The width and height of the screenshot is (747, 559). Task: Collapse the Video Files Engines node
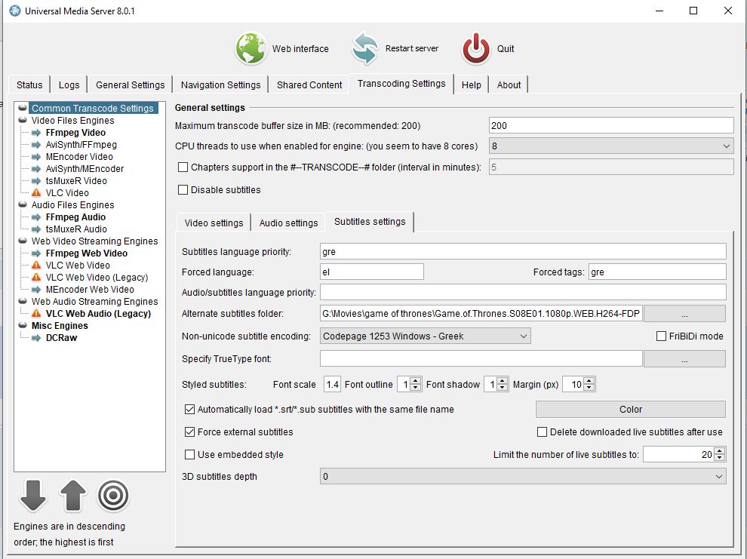(x=23, y=121)
